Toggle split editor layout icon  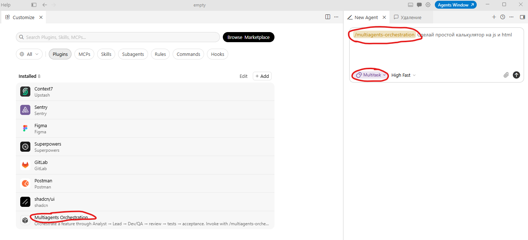pos(328,17)
